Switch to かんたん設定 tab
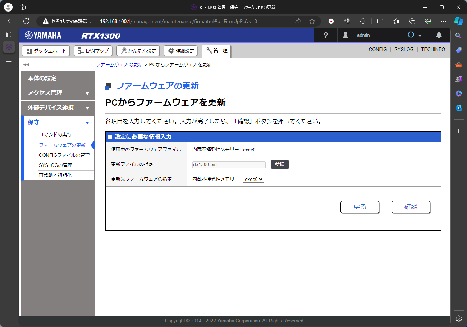The image size is (467, 327). 138,51
